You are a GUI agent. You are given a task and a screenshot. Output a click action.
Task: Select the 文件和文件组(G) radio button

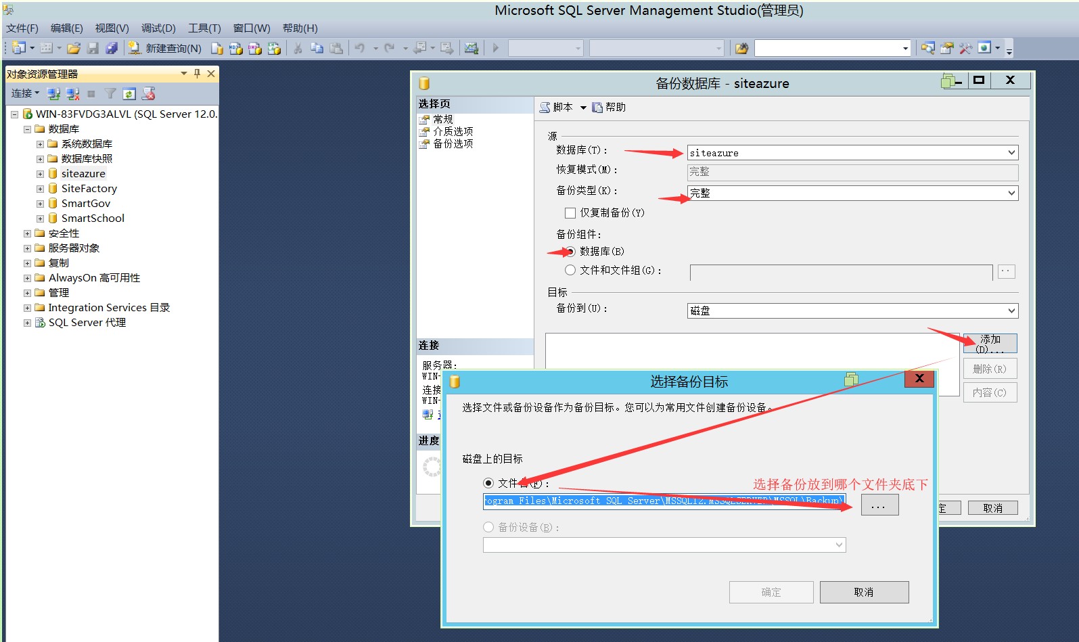tap(570, 270)
